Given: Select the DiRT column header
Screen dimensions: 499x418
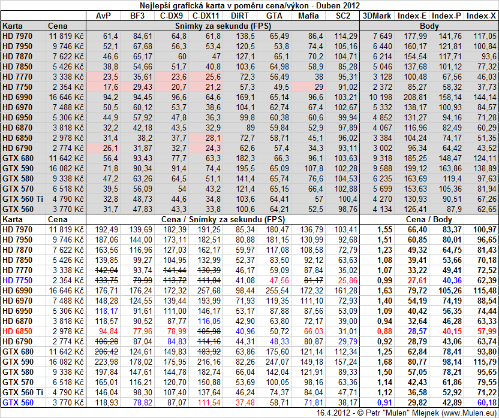Looking at the screenshot, I should click(x=241, y=16).
